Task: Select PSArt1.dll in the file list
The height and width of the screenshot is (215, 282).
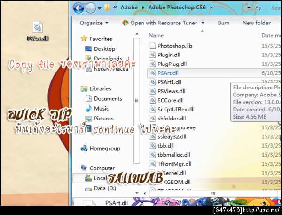Action: click(169, 82)
